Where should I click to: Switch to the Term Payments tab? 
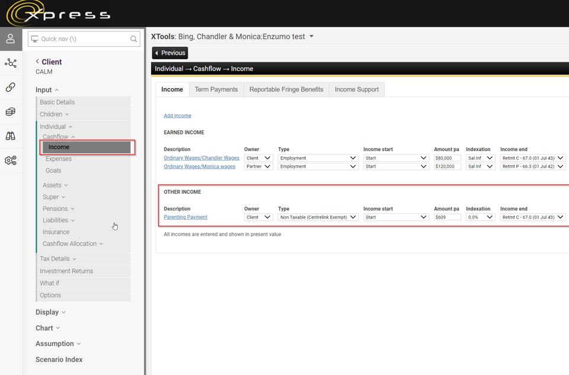click(x=216, y=89)
